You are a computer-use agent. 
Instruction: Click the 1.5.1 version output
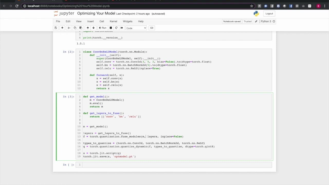81,43
